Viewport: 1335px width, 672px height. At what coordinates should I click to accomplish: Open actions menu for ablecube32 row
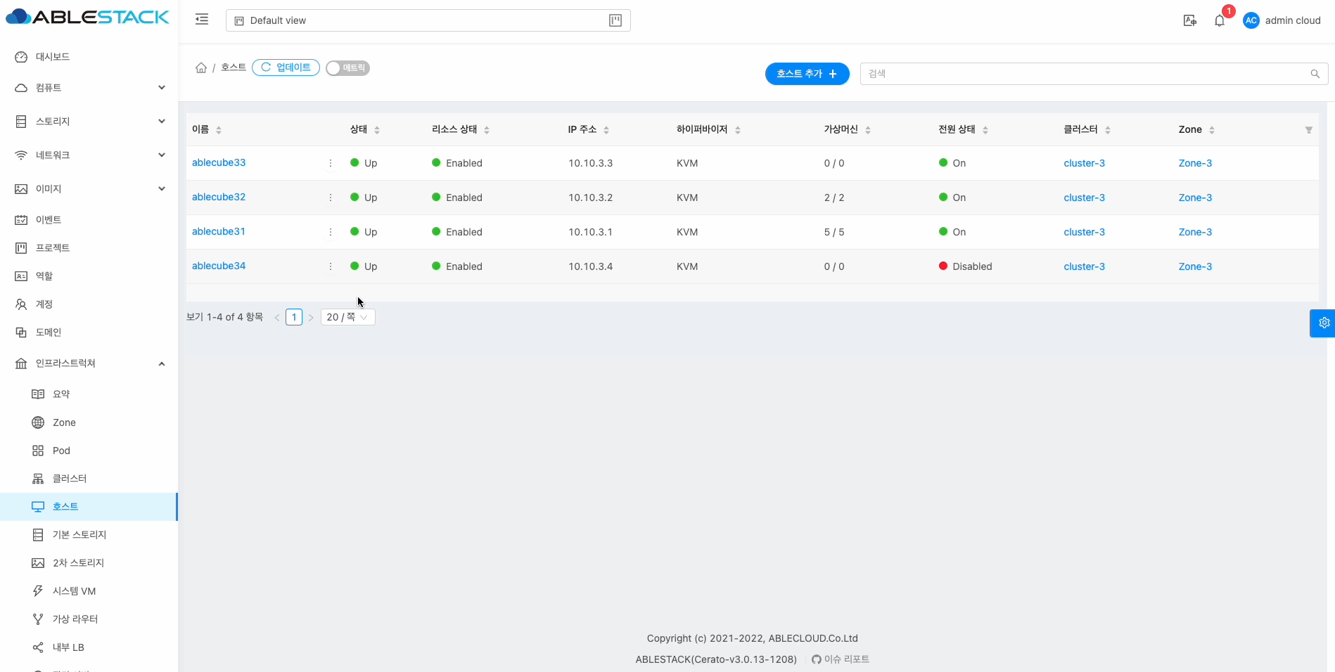point(331,198)
